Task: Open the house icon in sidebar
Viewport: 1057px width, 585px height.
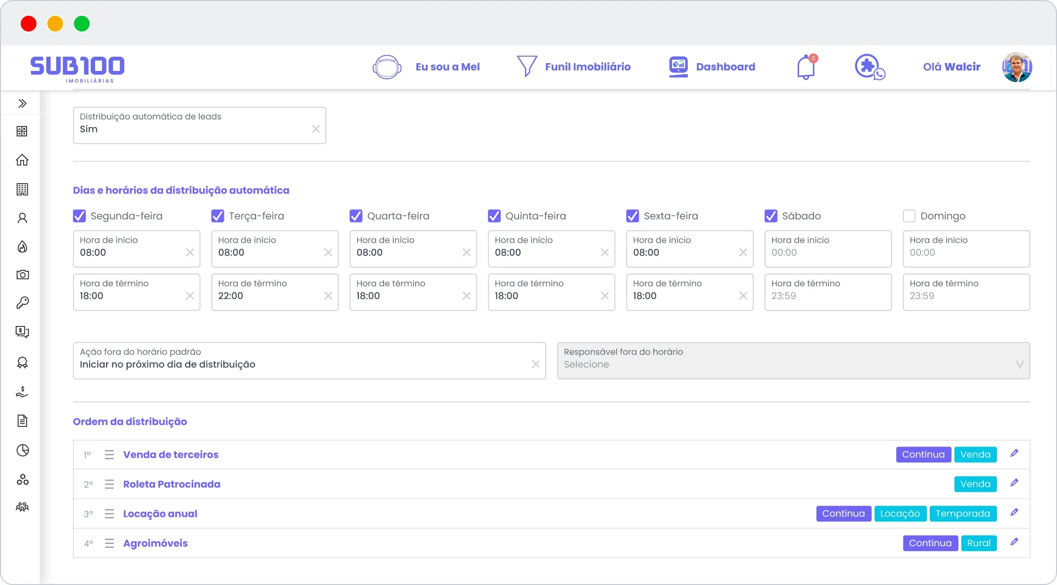Action: click(22, 160)
